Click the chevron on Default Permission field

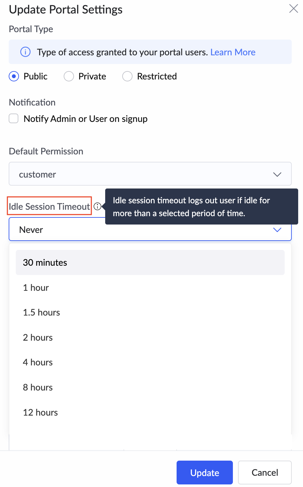[x=277, y=174]
